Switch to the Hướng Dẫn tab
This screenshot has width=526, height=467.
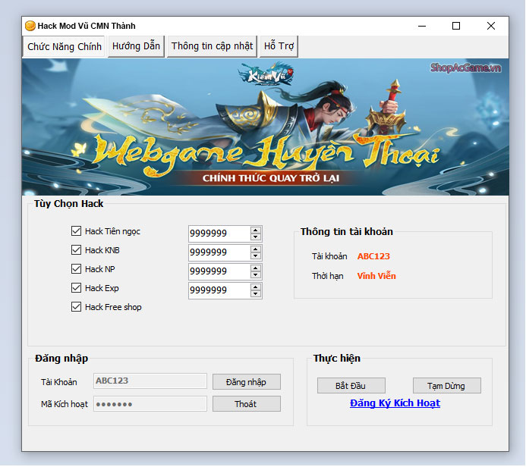(x=136, y=46)
